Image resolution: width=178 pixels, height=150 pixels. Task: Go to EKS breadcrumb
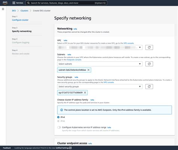14,11
